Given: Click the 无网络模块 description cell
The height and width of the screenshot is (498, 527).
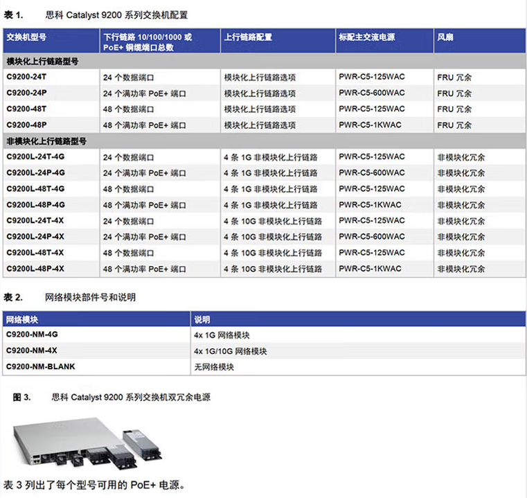Looking at the screenshot, I should (x=214, y=366).
